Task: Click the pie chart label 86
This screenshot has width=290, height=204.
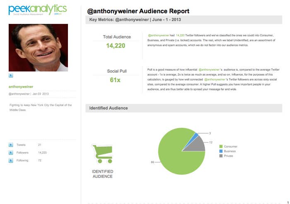Action: click(152, 162)
